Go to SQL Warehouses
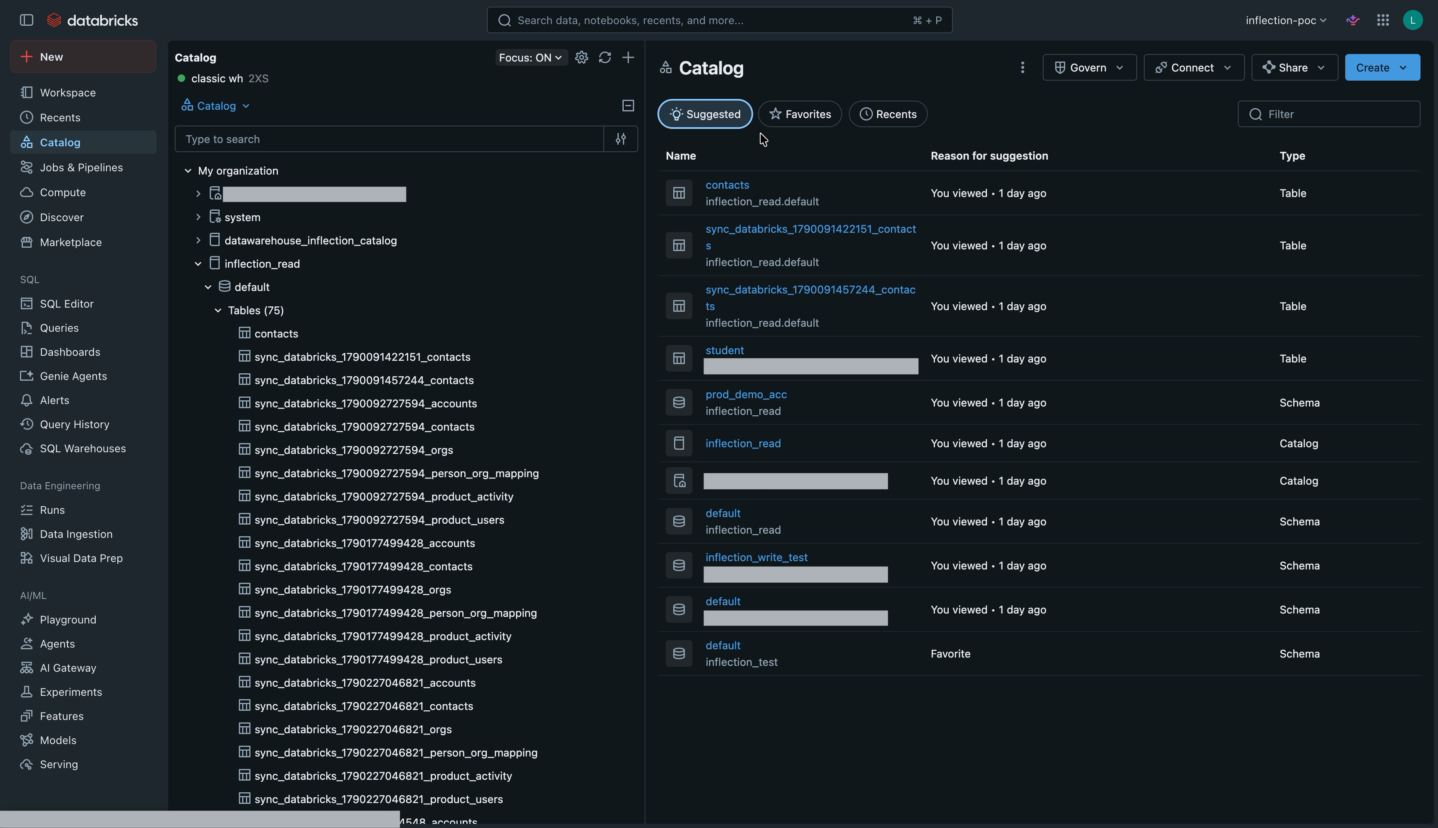This screenshot has height=828, width=1438. [x=82, y=448]
